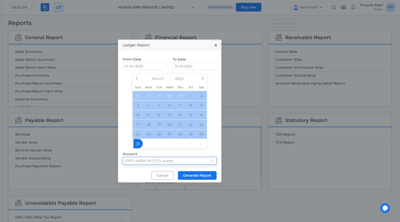
Task: Open Invoice Wise receivable report
Action: [x=286, y=52]
